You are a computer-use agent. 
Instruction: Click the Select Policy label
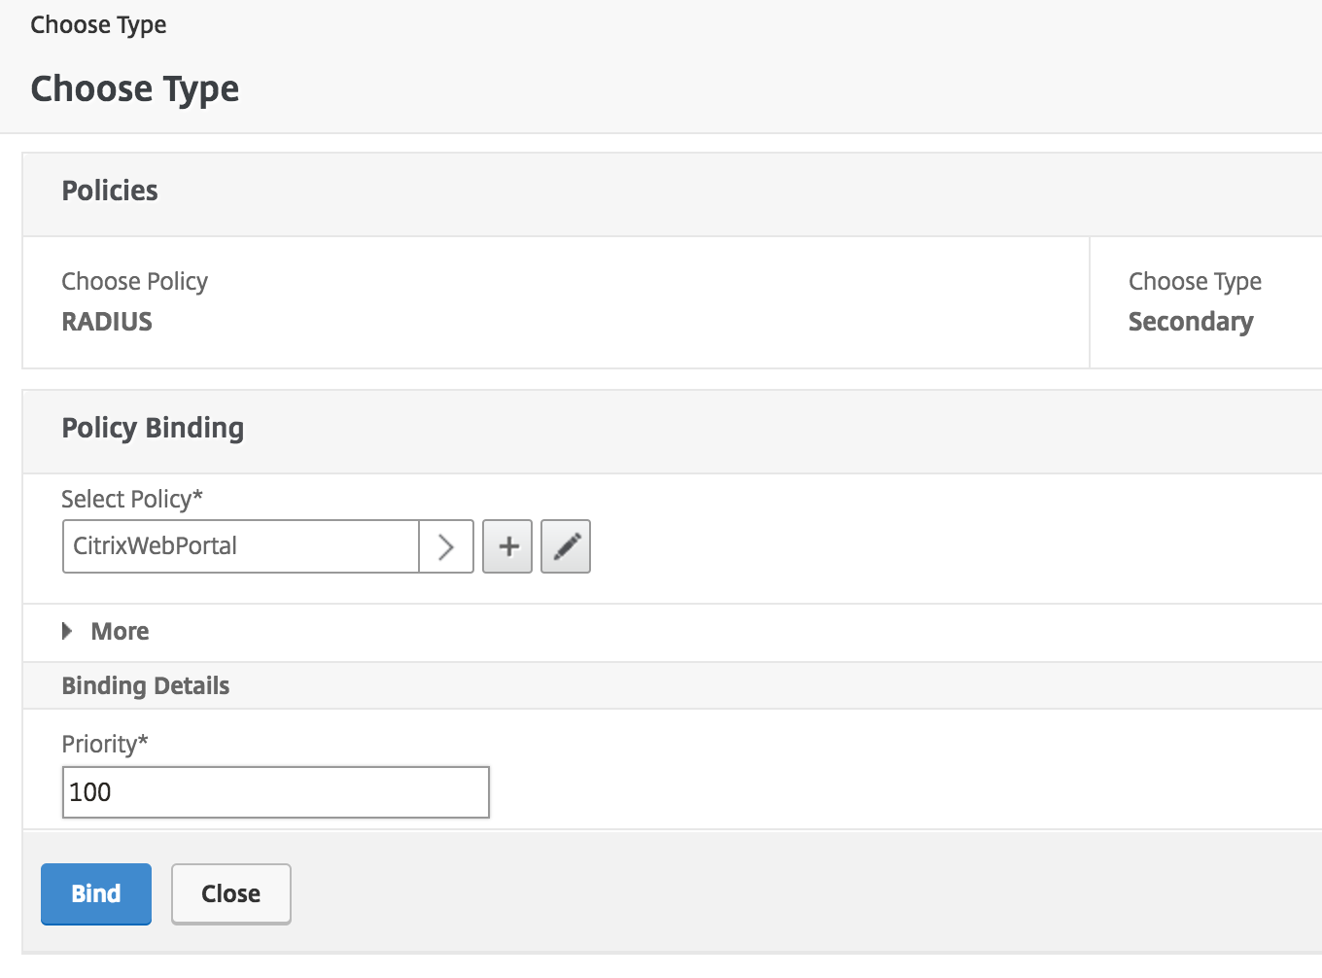(x=132, y=499)
